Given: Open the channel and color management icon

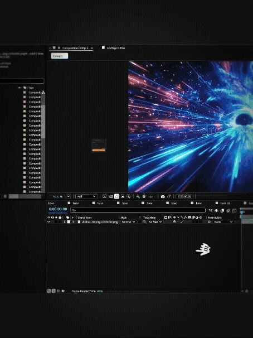Looking at the screenshot, I should (x=138, y=196).
